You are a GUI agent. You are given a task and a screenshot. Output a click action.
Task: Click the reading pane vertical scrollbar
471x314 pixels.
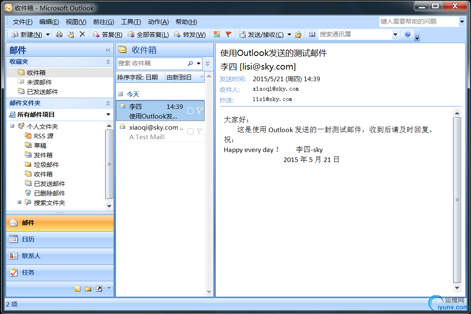pos(457,200)
